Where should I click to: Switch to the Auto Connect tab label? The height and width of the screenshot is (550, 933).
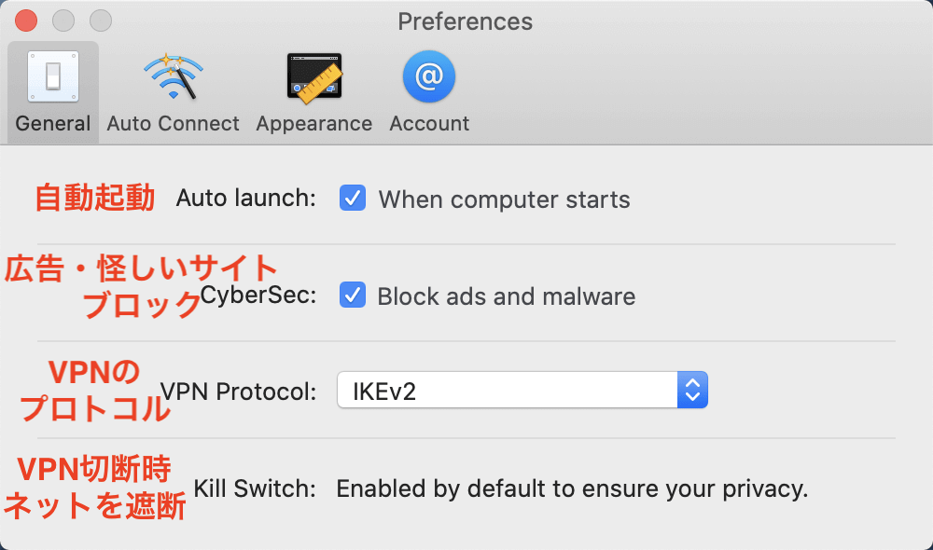[x=174, y=124]
